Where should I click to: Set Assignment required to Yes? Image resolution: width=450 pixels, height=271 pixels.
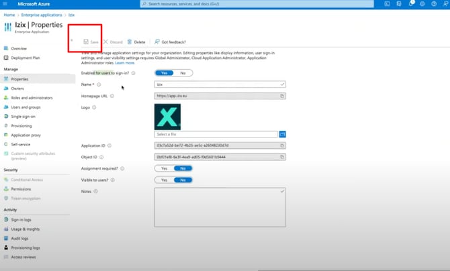point(164,168)
